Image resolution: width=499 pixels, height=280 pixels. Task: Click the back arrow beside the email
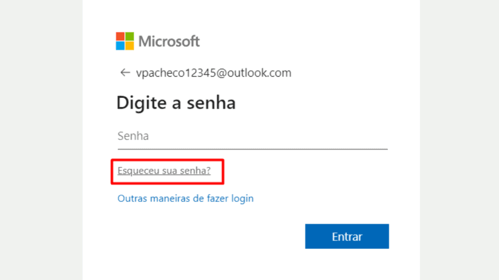coord(125,73)
